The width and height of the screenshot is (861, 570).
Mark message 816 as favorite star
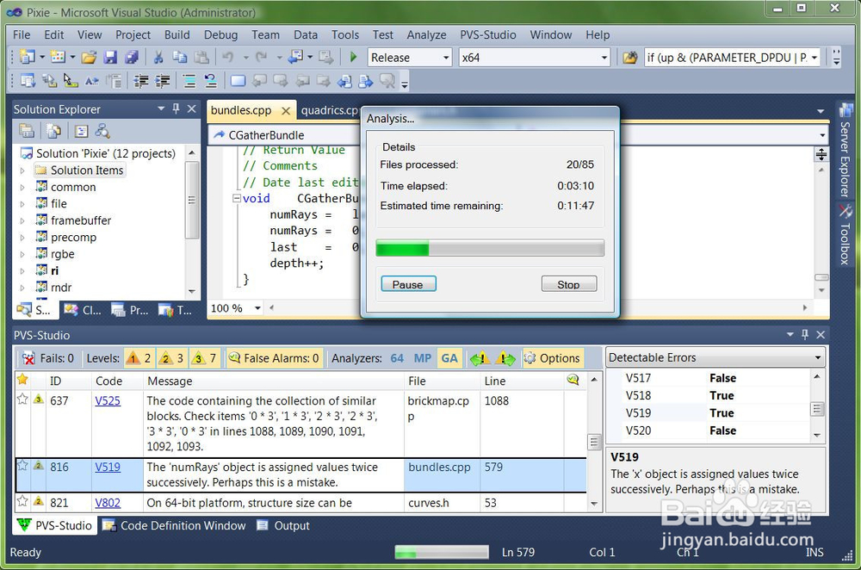point(22,466)
